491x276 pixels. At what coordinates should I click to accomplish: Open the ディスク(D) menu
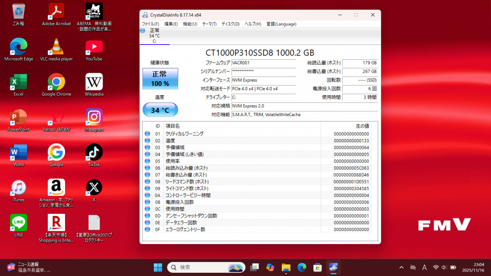(230, 24)
